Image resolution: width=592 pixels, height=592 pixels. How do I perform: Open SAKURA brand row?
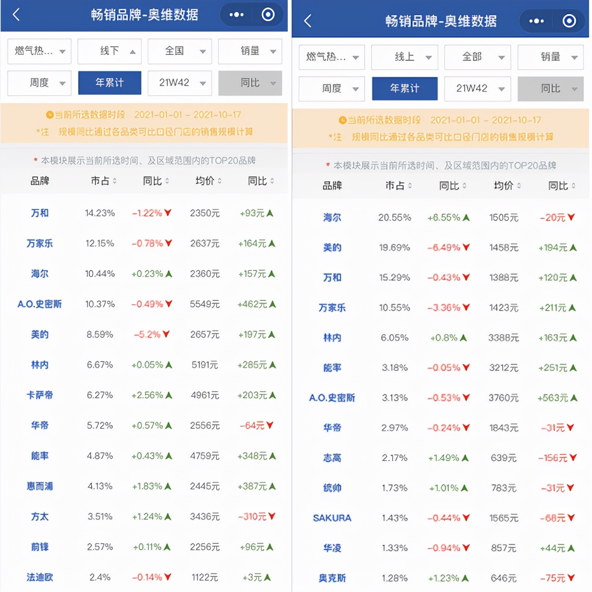332,518
